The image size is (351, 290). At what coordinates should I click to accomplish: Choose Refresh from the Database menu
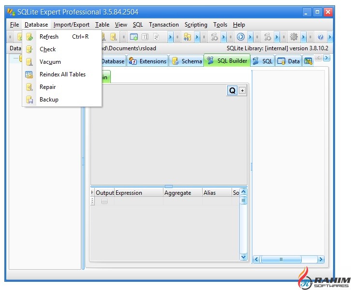pyautogui.click(x=62, y=37)
